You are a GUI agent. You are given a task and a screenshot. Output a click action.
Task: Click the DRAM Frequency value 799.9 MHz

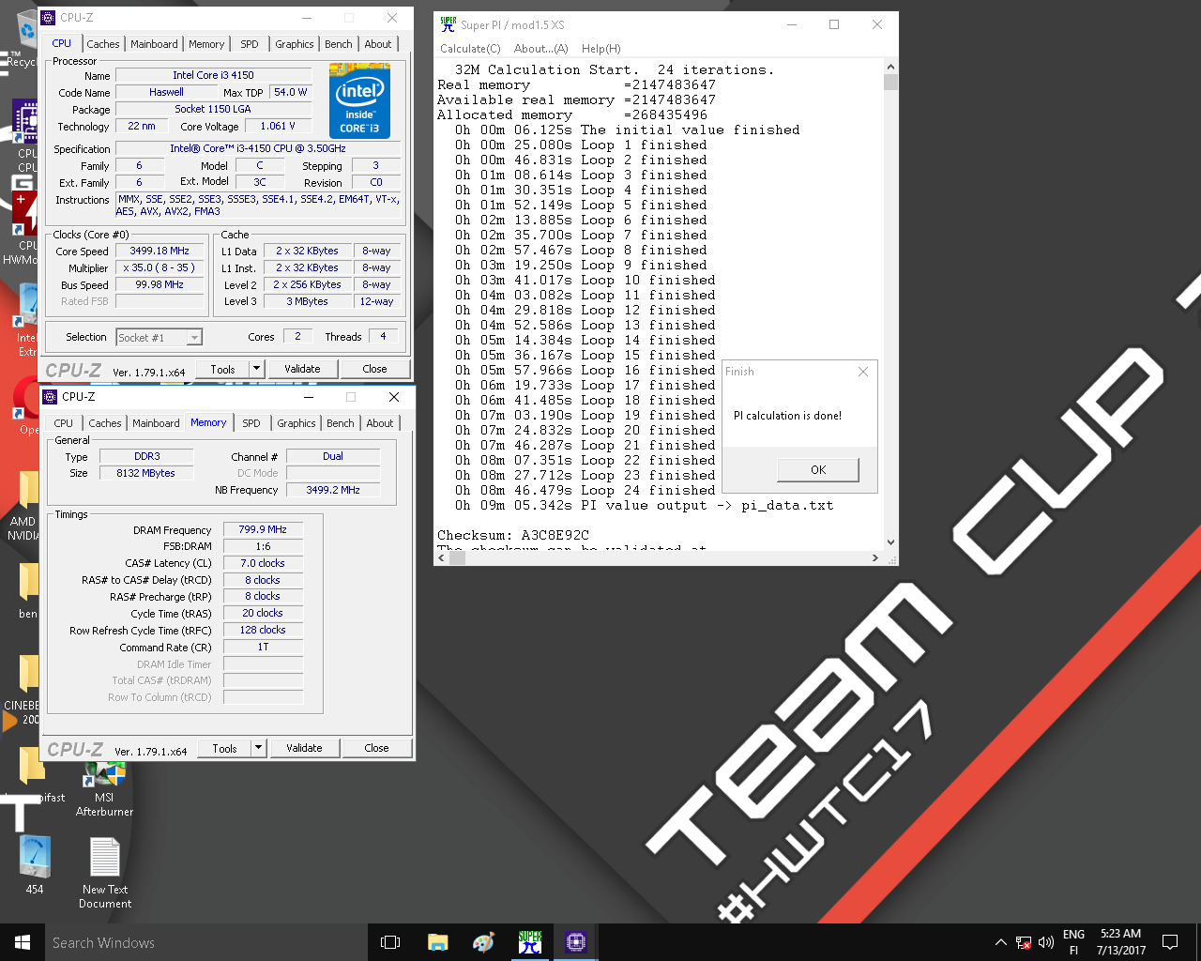point(263,529)
